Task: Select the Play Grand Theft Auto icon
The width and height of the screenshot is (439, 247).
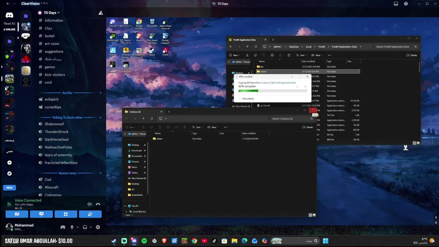Action: pos(152,38)
